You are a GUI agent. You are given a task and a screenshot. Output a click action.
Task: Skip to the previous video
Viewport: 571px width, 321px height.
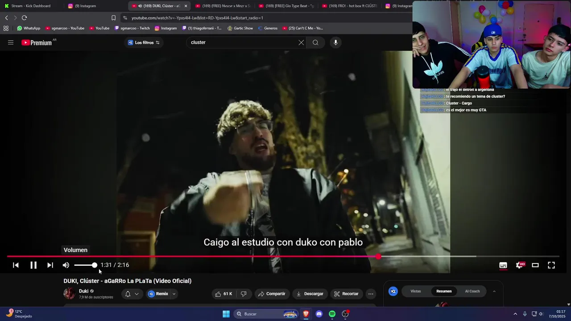point(16,265)
